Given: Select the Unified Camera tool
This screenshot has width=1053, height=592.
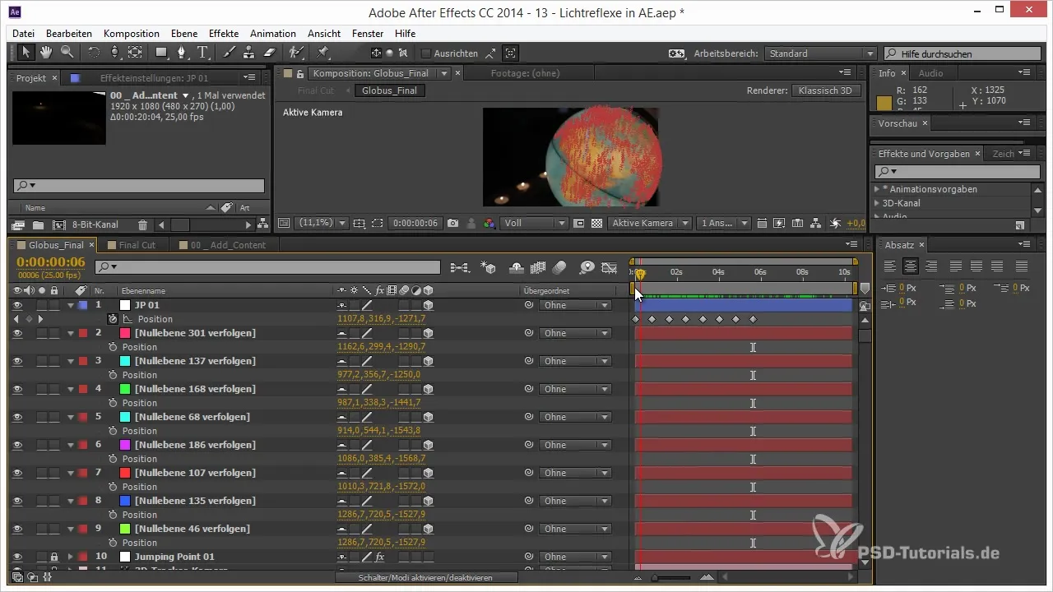Looking at the screenshot, I should [114, 53].
